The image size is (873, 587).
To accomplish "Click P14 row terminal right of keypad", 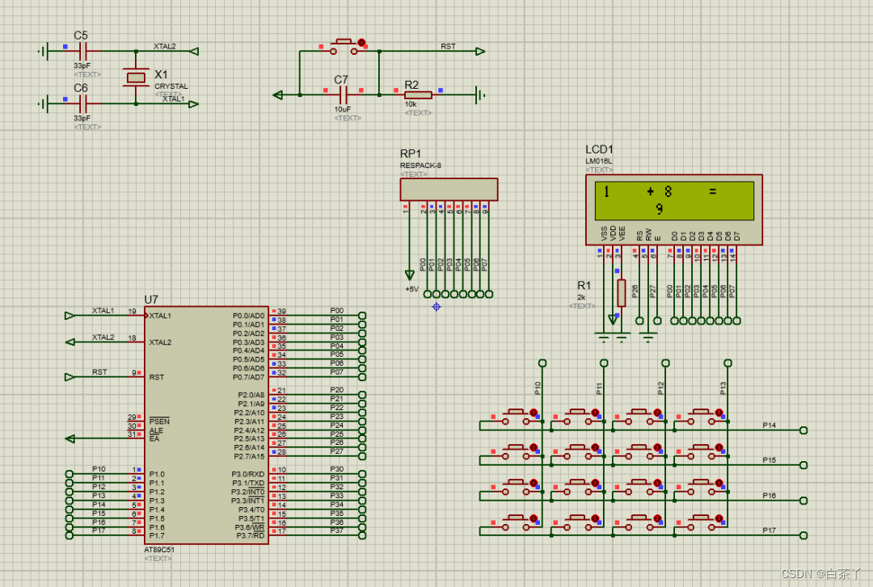I will [x=803, y=430].
